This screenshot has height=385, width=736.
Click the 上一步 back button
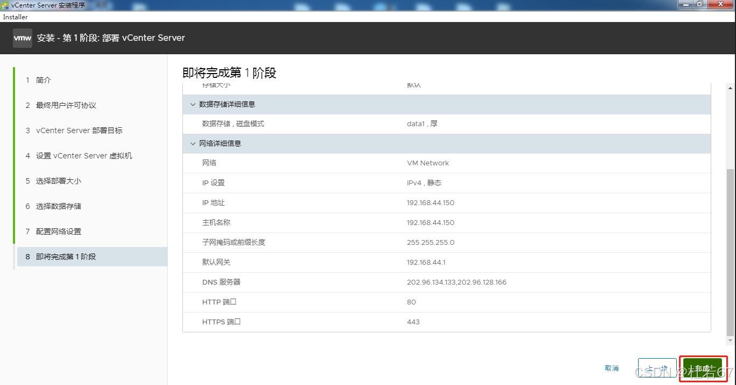click(657, 368)
